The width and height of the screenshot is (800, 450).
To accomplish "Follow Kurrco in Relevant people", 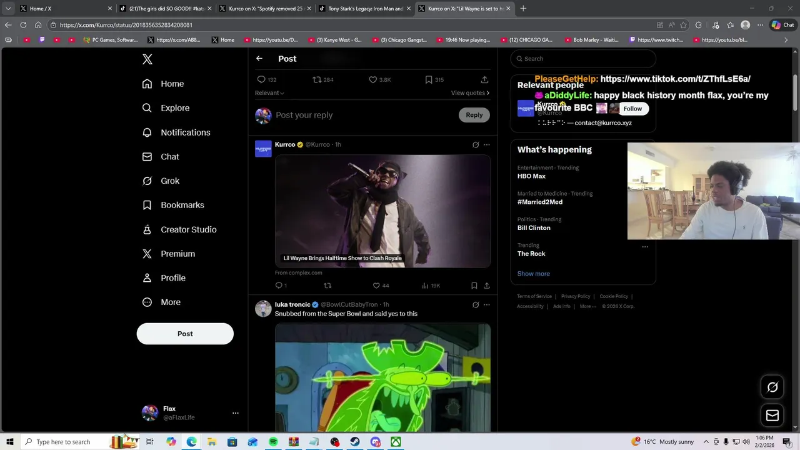I will click(632, 109).
